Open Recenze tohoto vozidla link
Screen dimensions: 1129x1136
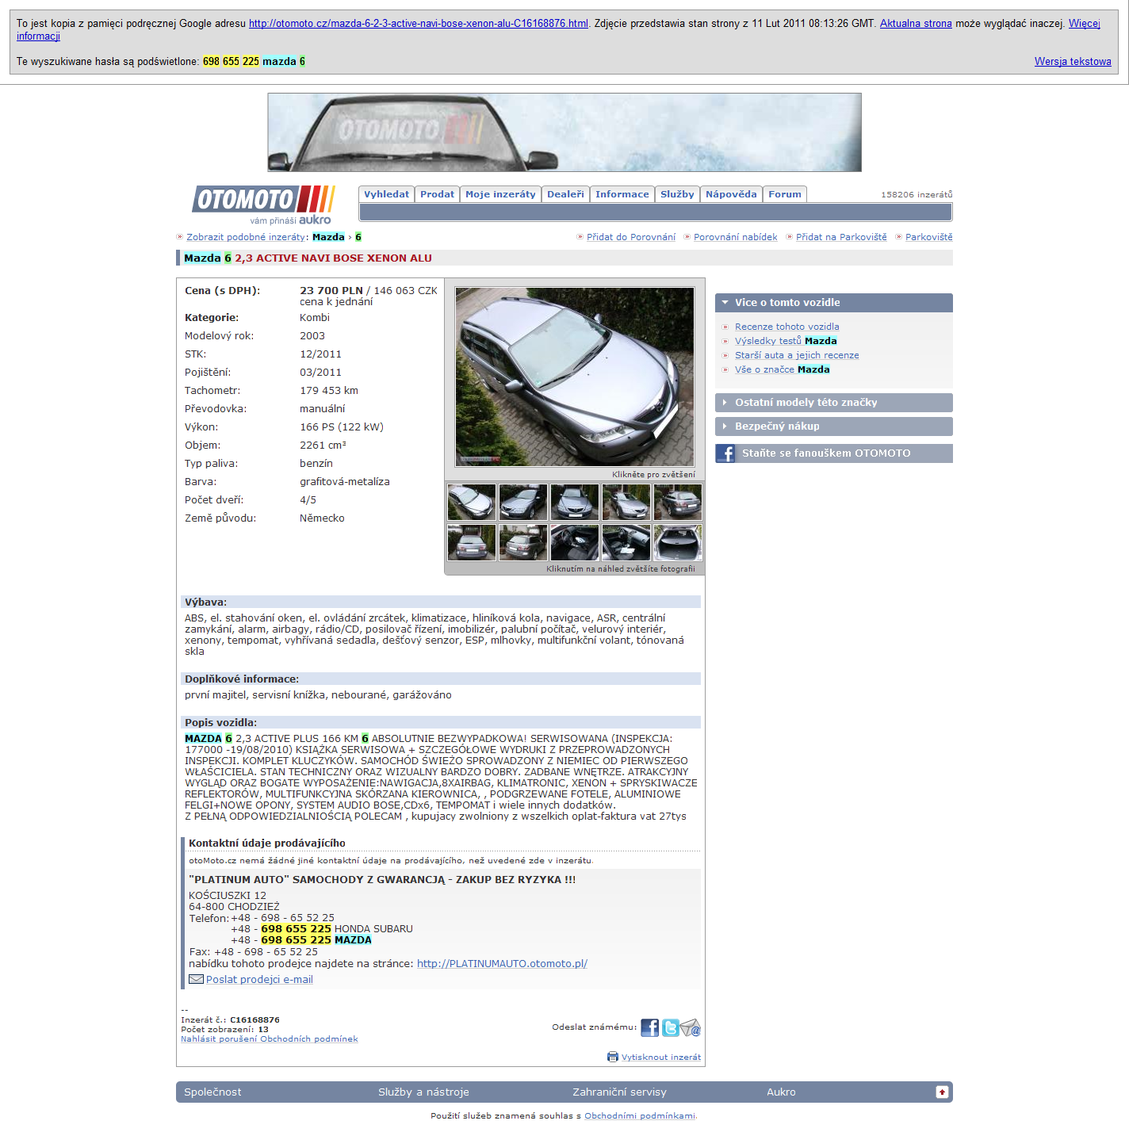click(786, 327)
